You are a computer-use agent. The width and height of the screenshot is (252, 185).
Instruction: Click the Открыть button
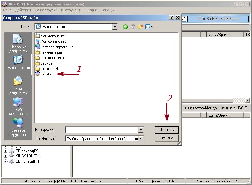pyautogui.click(x=167, y=130)
